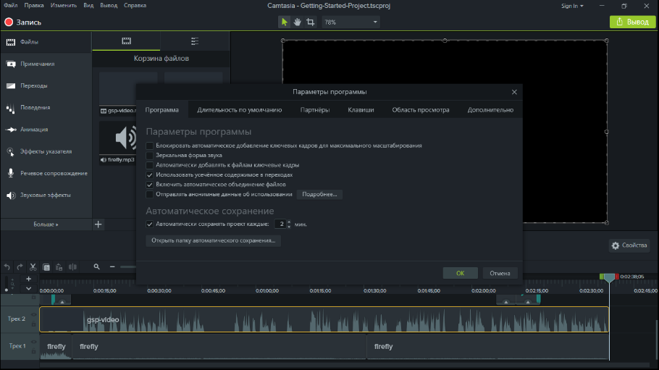This screenshot has width=659, height=370.
Task: Expand the Больше tools list
Action: pos(46,224)
